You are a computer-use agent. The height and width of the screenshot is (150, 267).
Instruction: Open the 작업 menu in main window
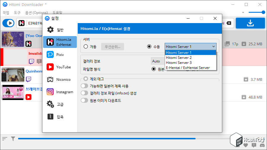pos(6,12)
